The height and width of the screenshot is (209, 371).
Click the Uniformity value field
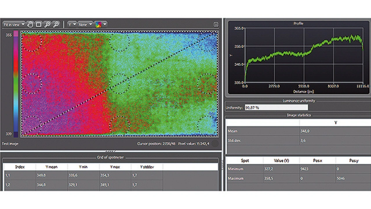tap(276, 108)
